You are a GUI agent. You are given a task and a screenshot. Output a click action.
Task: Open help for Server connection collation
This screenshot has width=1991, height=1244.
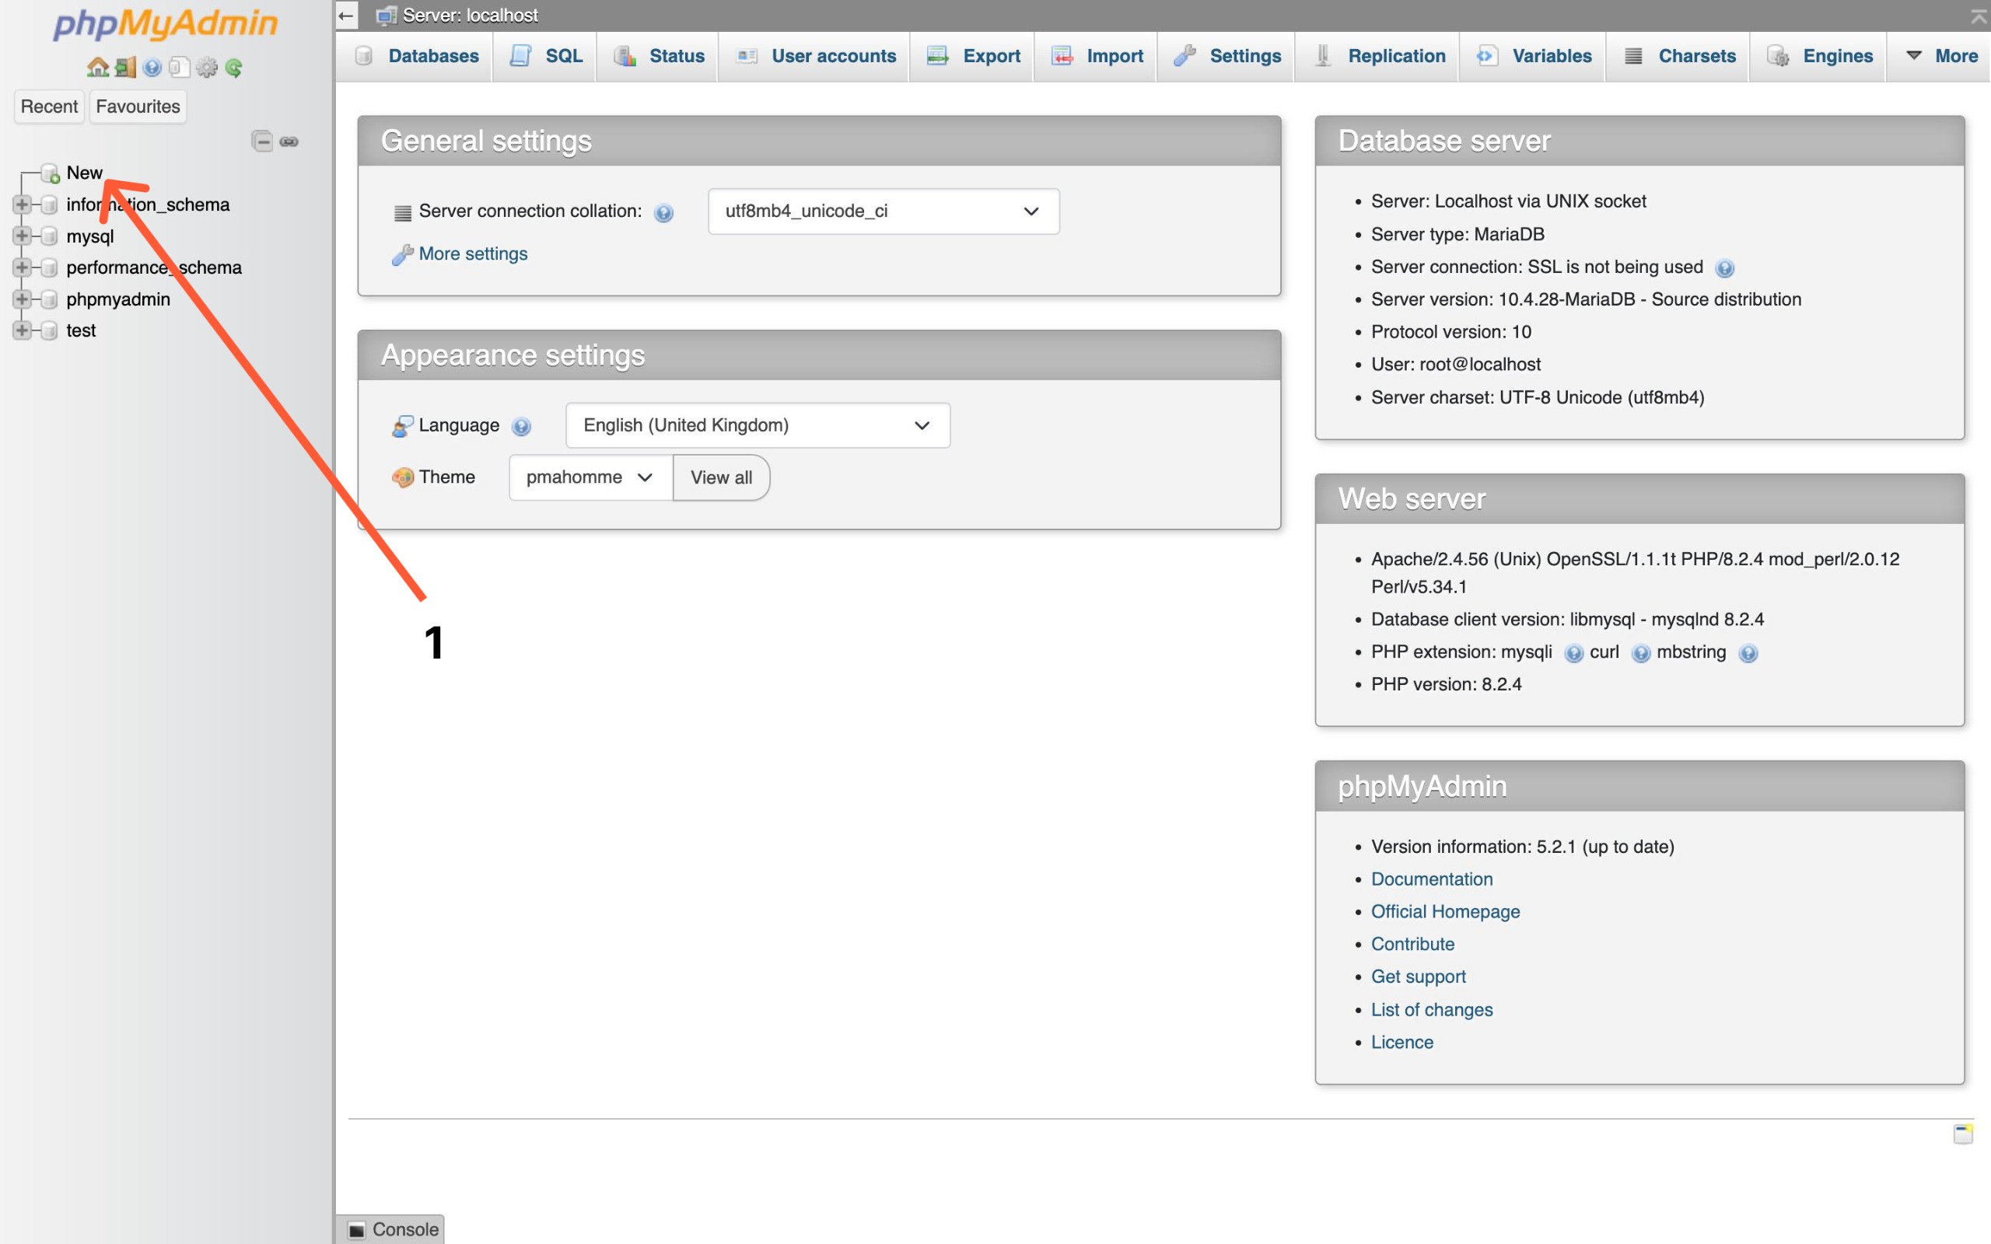tap(664, 213)
